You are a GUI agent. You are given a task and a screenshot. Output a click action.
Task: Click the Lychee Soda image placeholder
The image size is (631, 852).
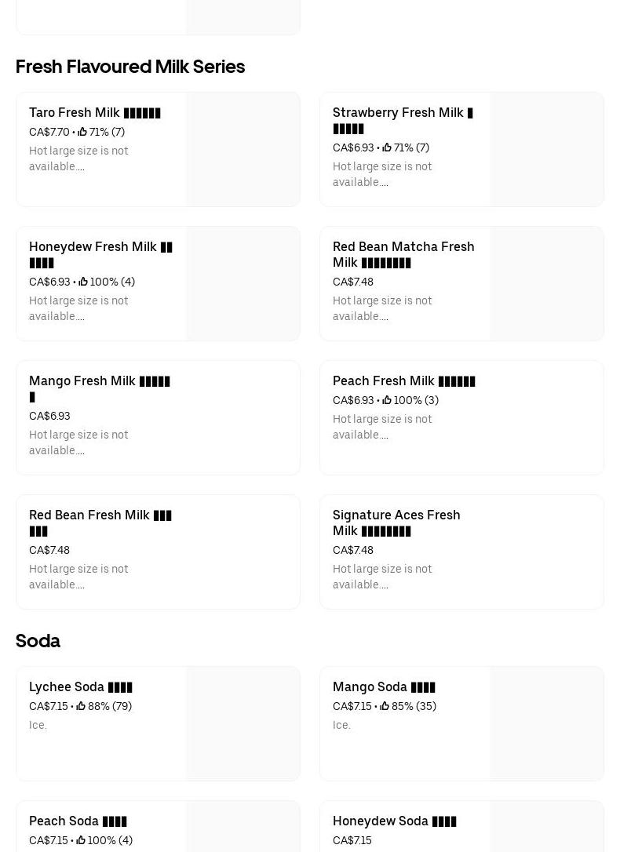coord(243,724)
